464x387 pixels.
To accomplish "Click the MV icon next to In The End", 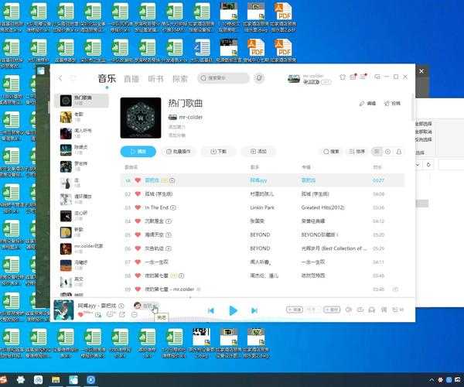I will coord(173,207).
